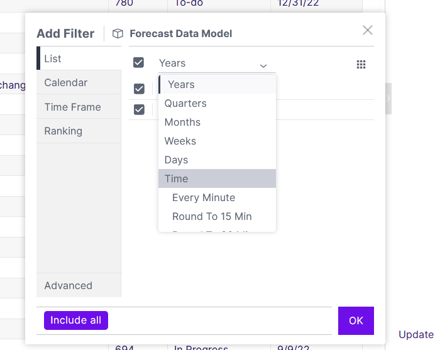This screenshot has height=350, width=435.
Task: Close the Add Filter dialog
Action: 368,30
